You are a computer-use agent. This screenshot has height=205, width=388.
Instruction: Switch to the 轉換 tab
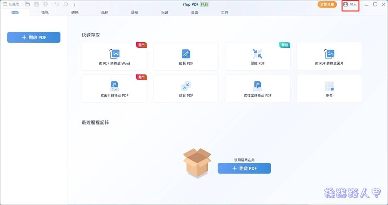(x=75, y=12)
